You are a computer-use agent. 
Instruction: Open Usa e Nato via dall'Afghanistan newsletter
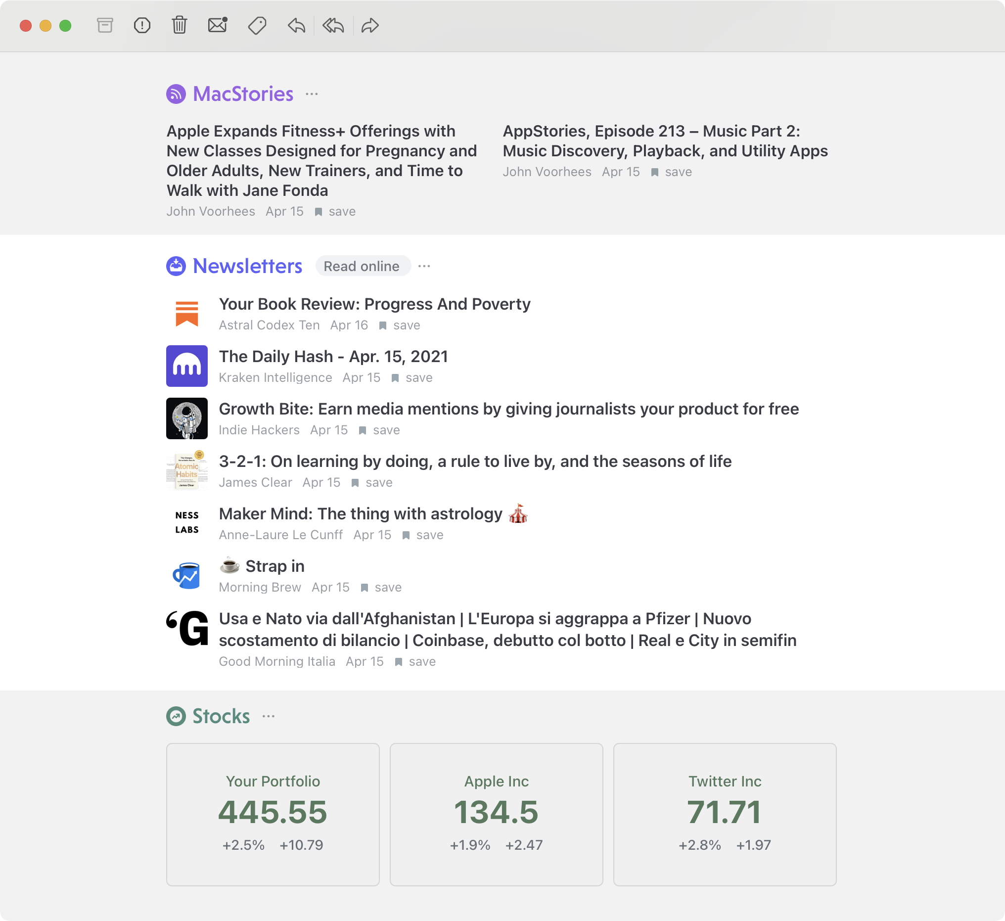507,629
